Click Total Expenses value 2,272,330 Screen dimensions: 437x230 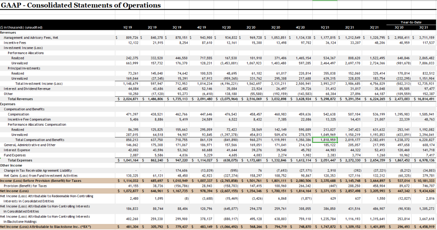pyautogui.click(x=352, y=160)
